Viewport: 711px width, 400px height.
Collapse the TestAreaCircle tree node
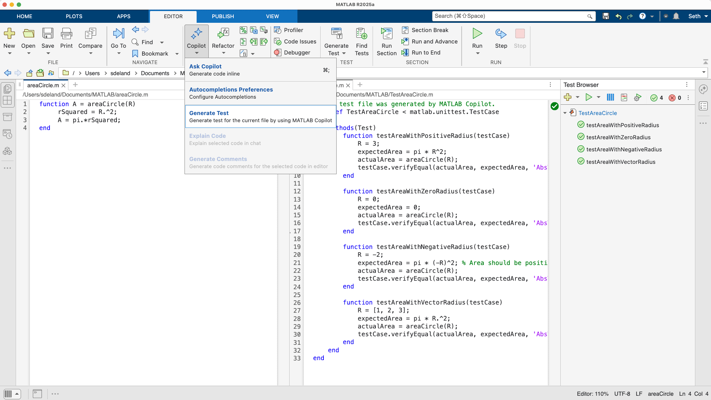click(x=565, y=113)
